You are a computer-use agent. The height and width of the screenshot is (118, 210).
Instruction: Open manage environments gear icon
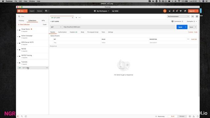[x=197, y=16]
